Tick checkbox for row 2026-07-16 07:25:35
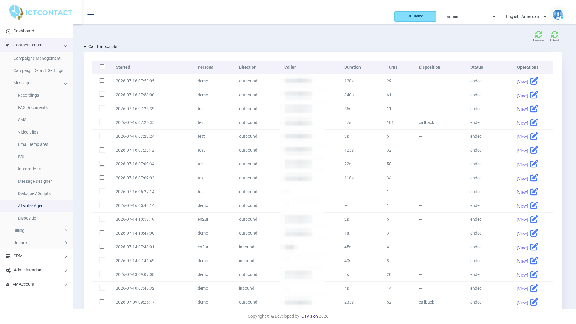Viewport: 576px width, 324px height. tap(102, 122)
